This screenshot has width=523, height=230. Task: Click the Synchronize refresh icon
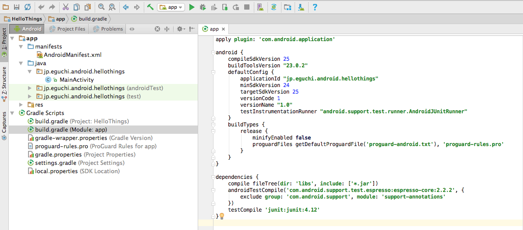point(27,7)
